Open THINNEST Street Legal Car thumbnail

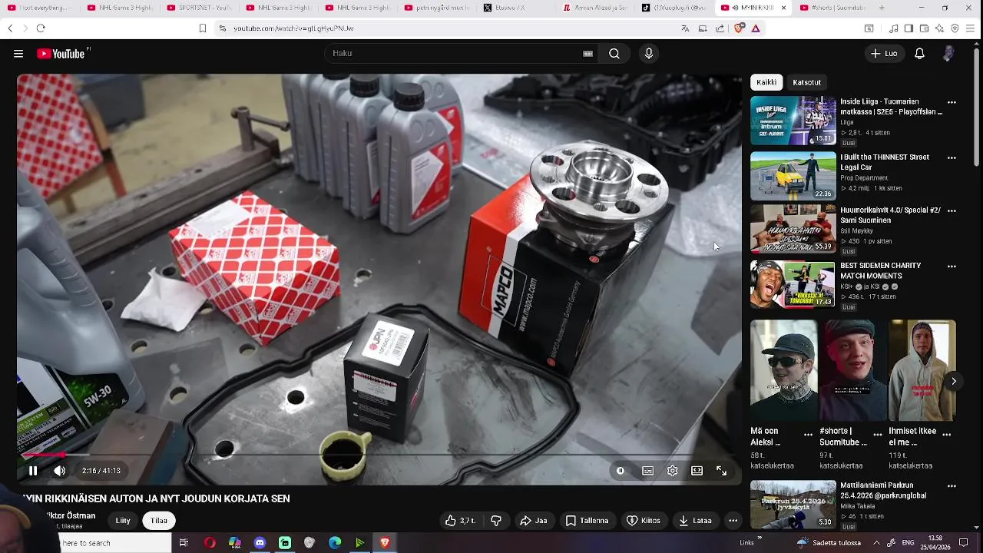pos(793,176)
